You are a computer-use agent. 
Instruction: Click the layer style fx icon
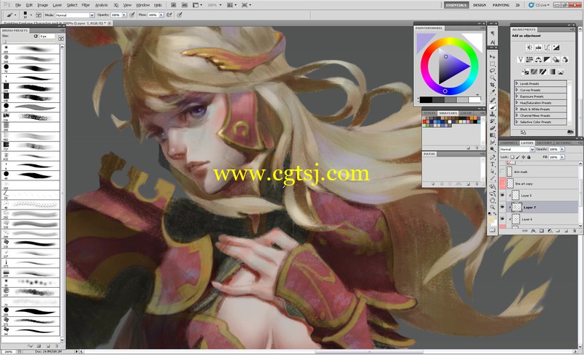point(534,231)
